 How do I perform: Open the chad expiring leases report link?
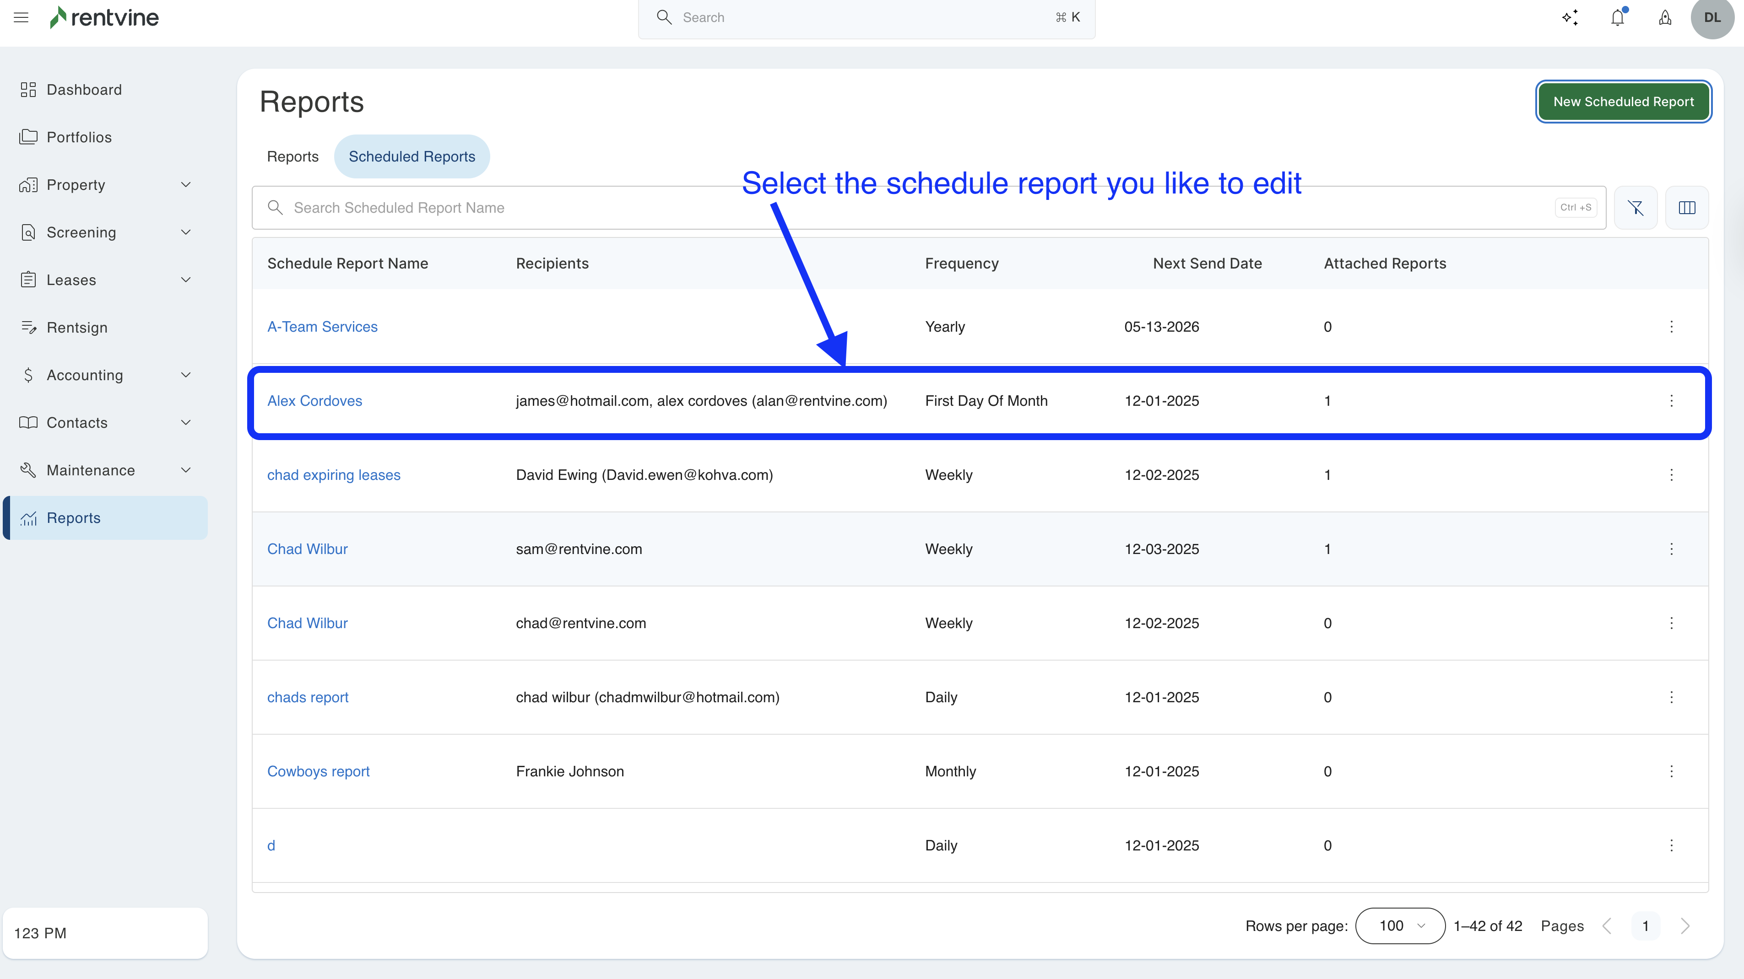pyautogui.click(x=334, y=475)
